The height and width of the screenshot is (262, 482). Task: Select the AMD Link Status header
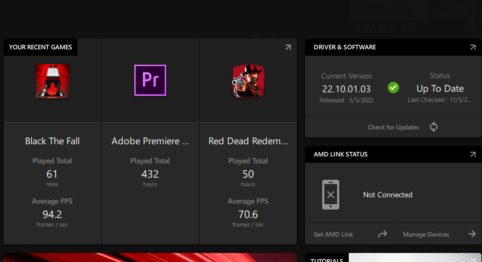click(x=340, y=154)
